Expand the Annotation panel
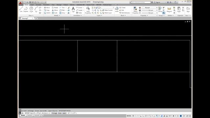210x118 pixels. [x=77, y=15]
